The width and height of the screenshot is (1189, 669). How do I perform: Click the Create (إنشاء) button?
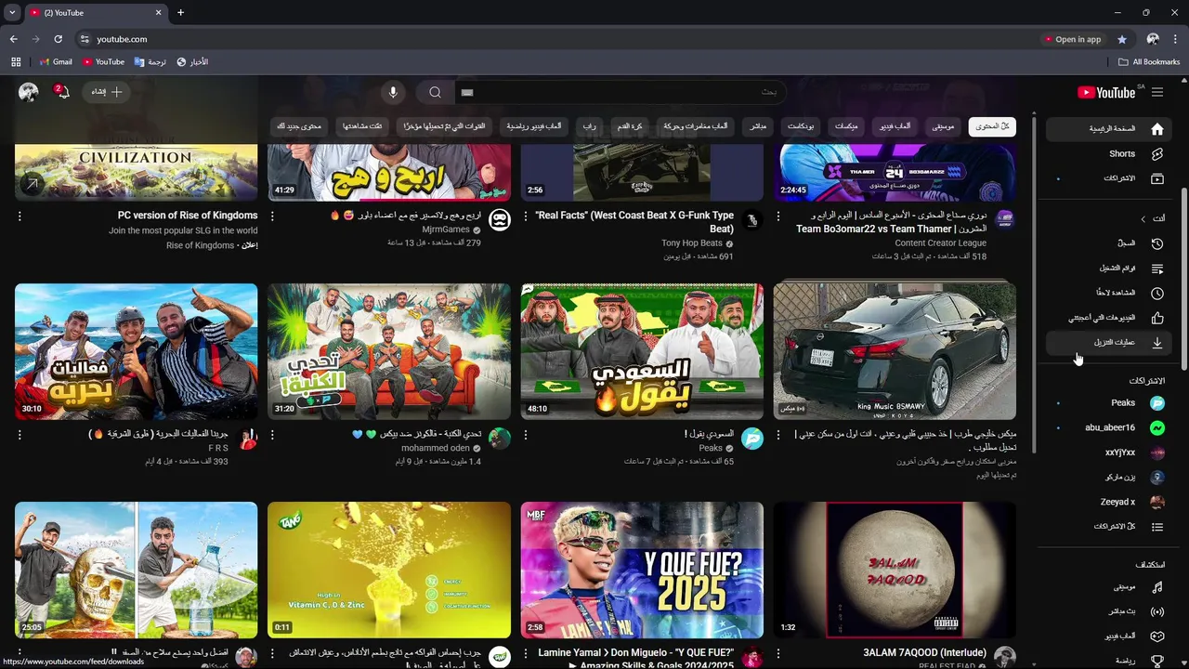tap(107, 92)
